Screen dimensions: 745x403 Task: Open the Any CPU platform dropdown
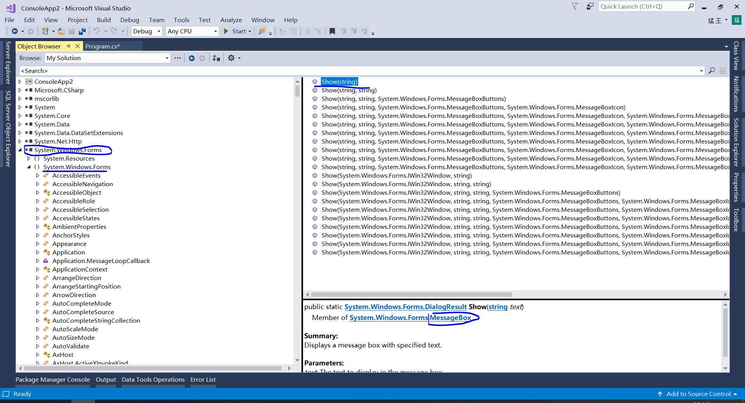coord(216,31)
